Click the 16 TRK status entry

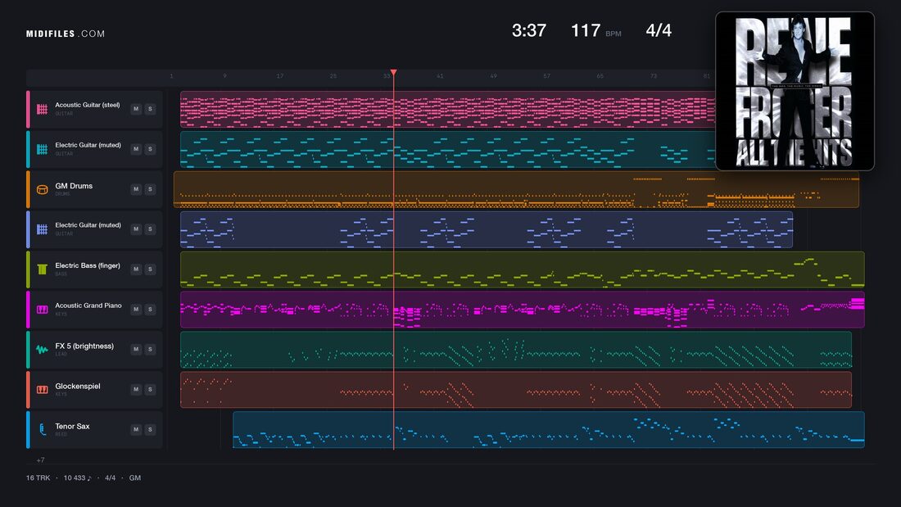coord(38,478)
